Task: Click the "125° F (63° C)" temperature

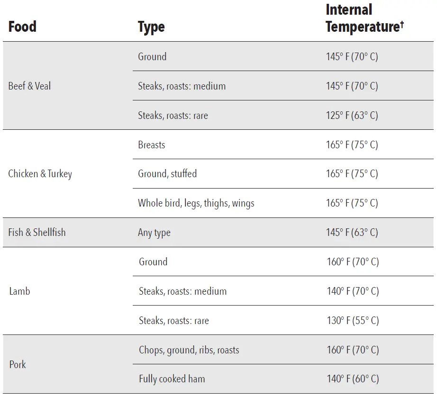Action: pos(352,115)
